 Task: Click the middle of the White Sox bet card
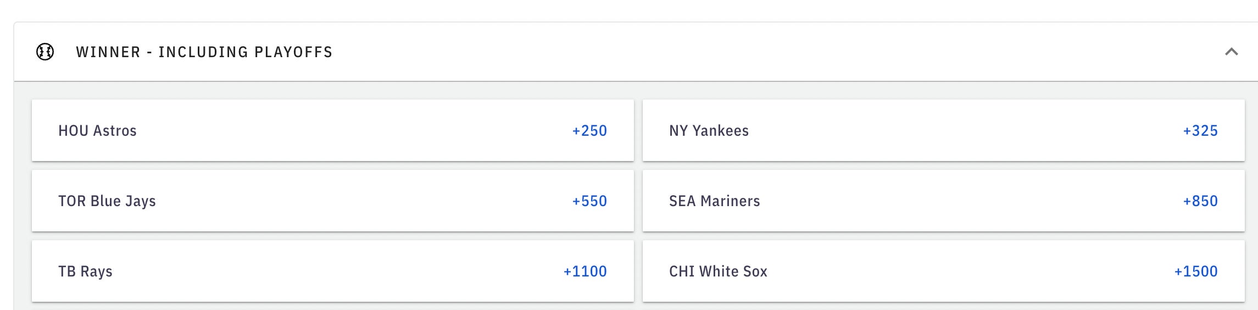point(943,272)
